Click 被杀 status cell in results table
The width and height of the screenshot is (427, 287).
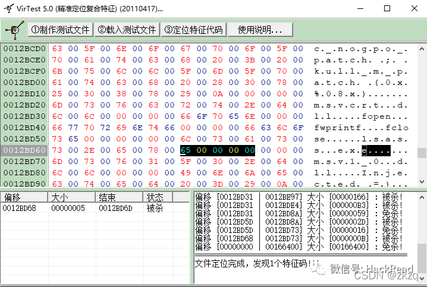pos(155,209)
